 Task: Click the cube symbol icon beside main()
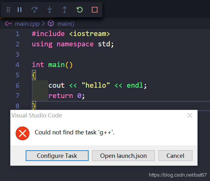point(51,23)
